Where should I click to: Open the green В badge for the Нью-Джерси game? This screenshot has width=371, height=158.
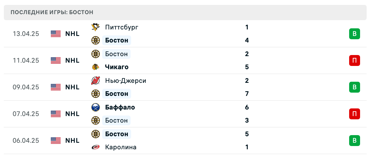(x=355, y=87)
